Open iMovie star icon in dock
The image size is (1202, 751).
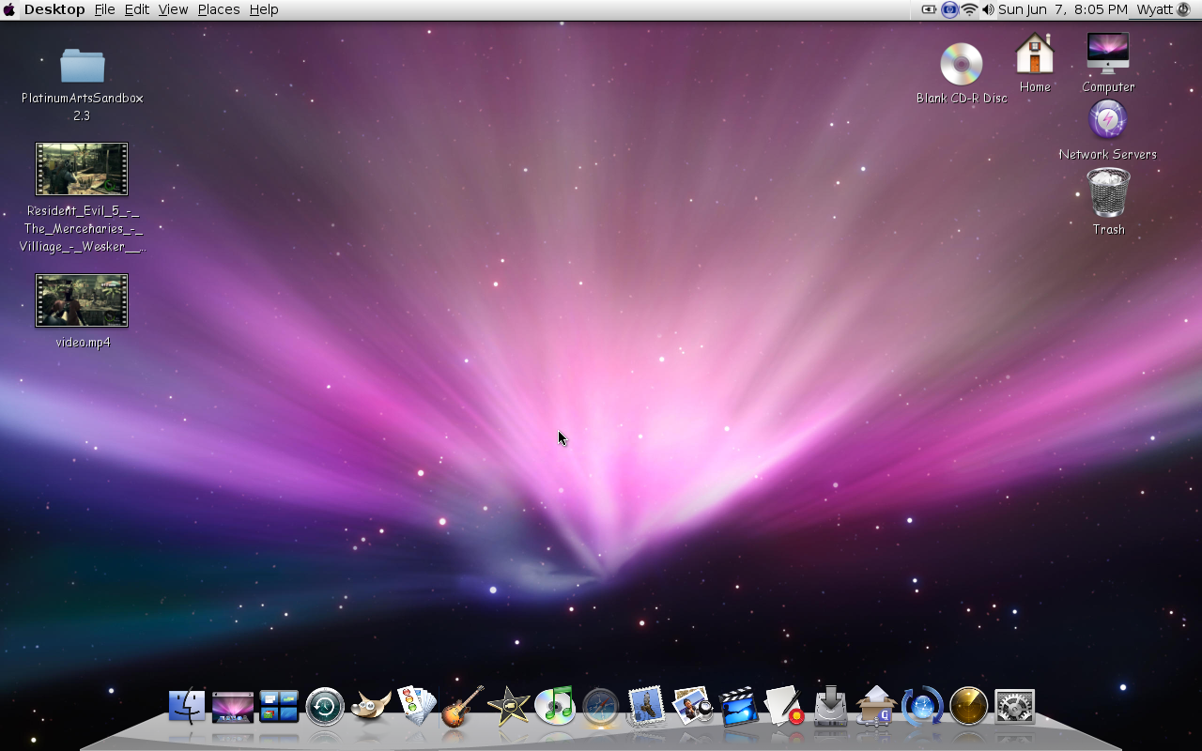[509, 706]
